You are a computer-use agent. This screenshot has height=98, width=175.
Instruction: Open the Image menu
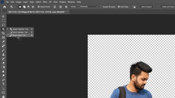[x=19, y=2]
